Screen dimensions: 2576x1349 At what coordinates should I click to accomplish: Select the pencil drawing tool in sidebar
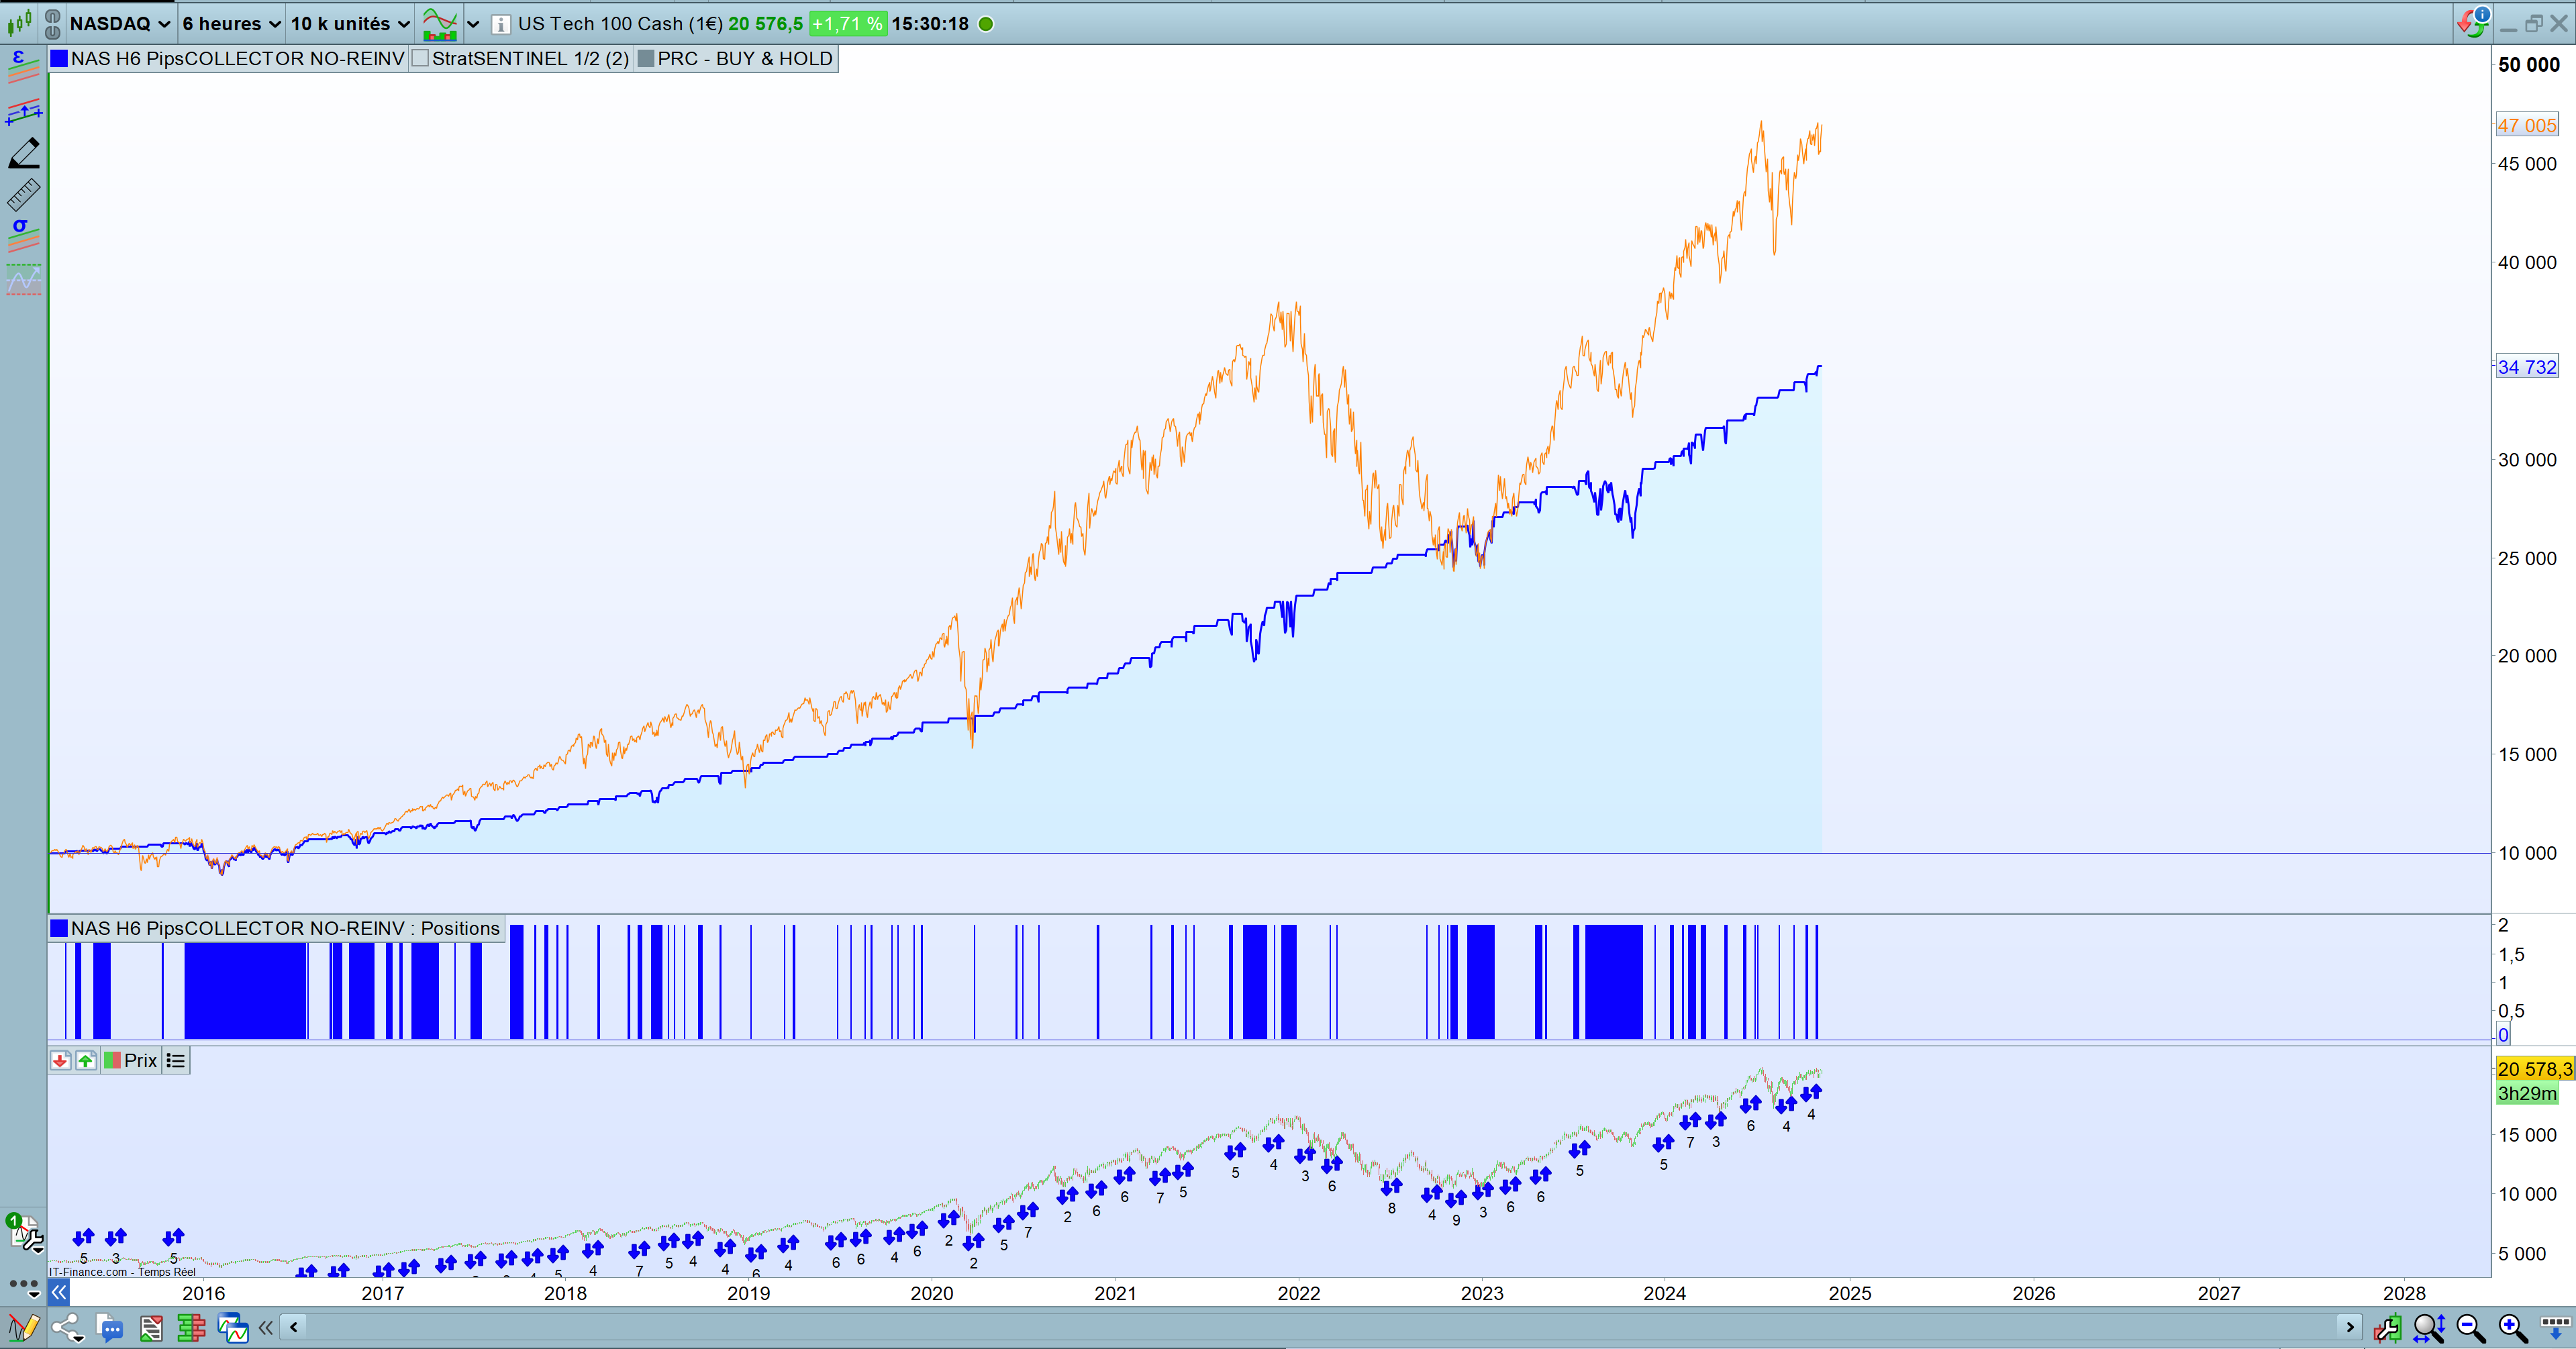click(24, 152)
